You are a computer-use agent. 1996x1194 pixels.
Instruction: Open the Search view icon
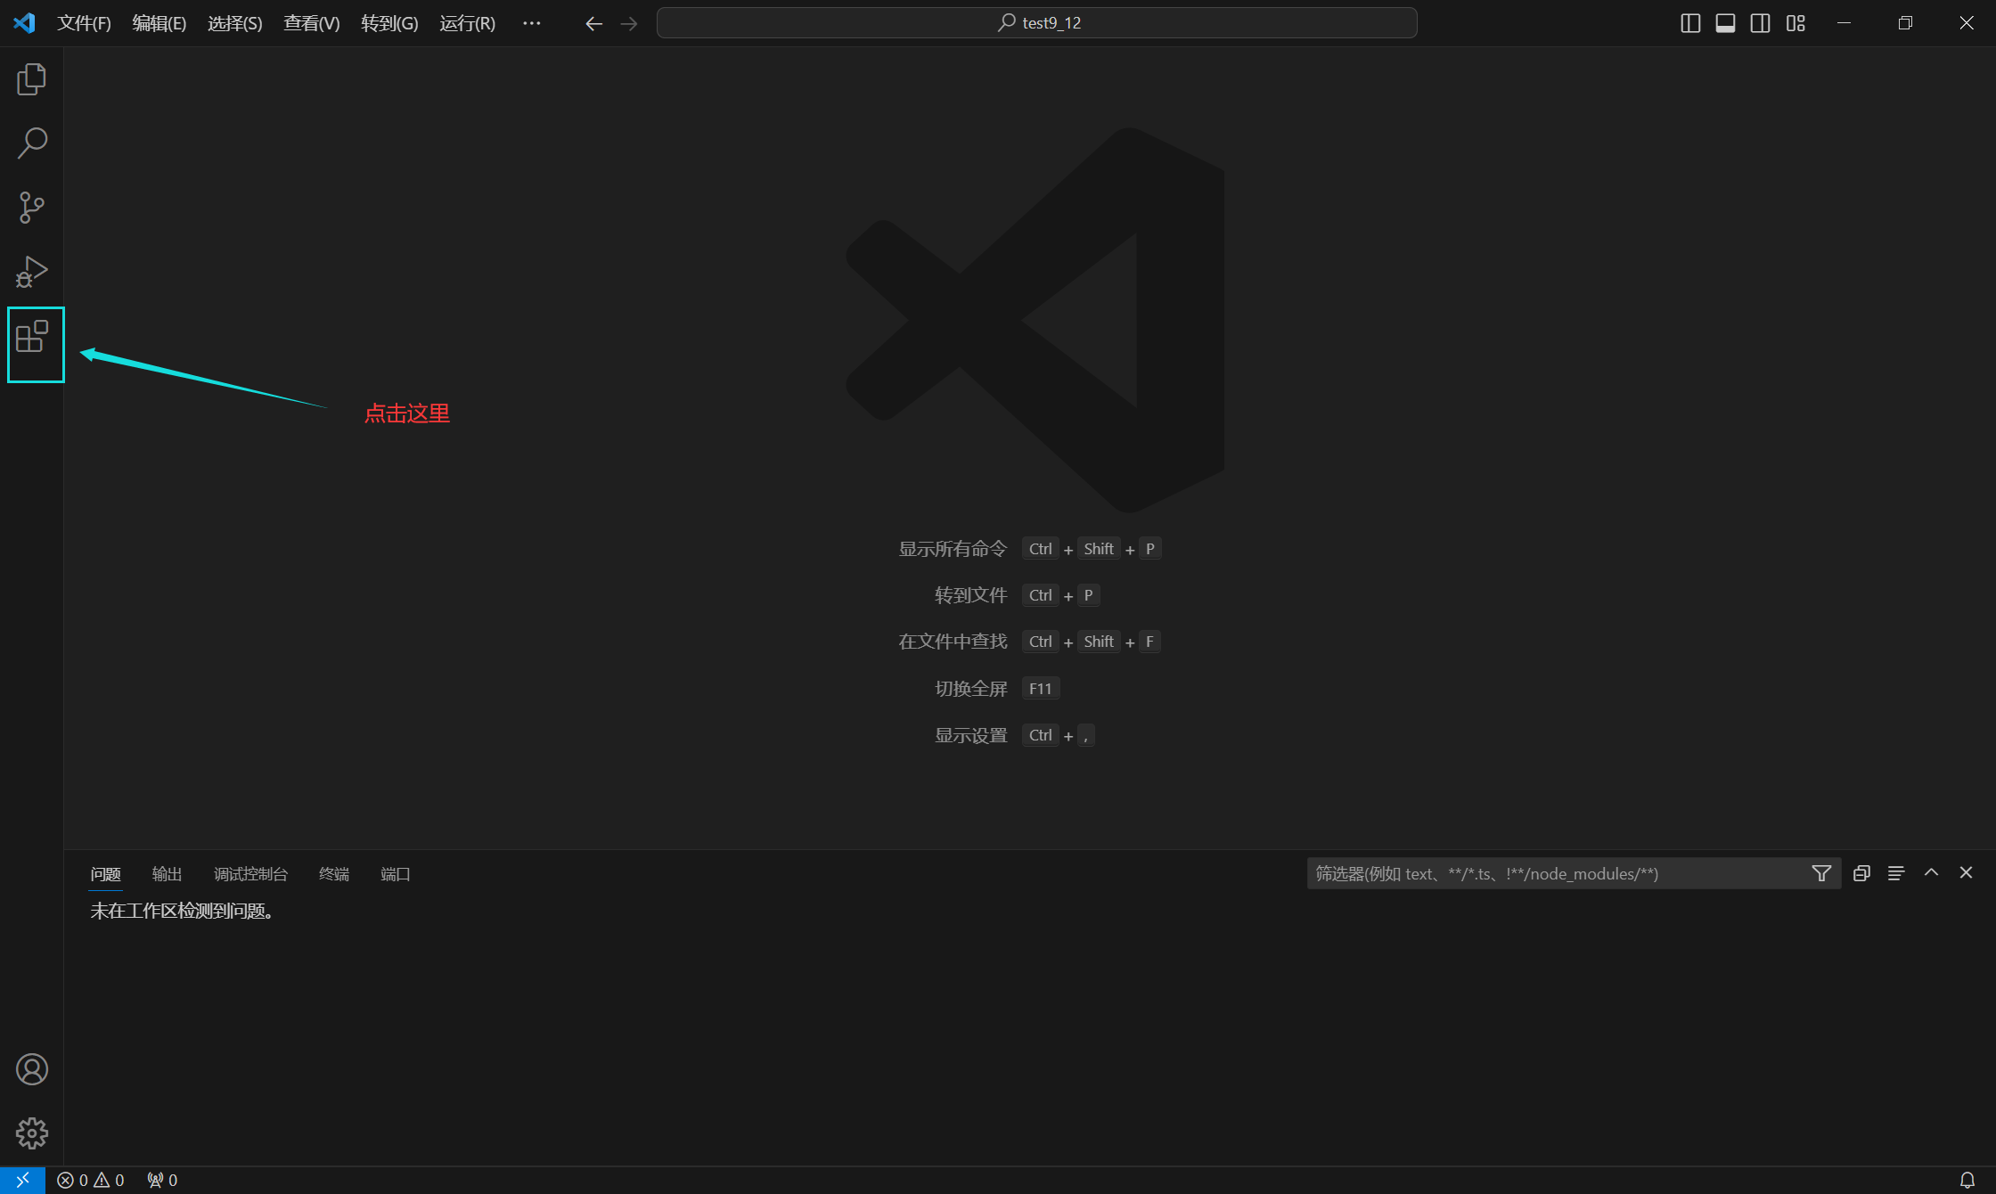[x=31, y=143]
